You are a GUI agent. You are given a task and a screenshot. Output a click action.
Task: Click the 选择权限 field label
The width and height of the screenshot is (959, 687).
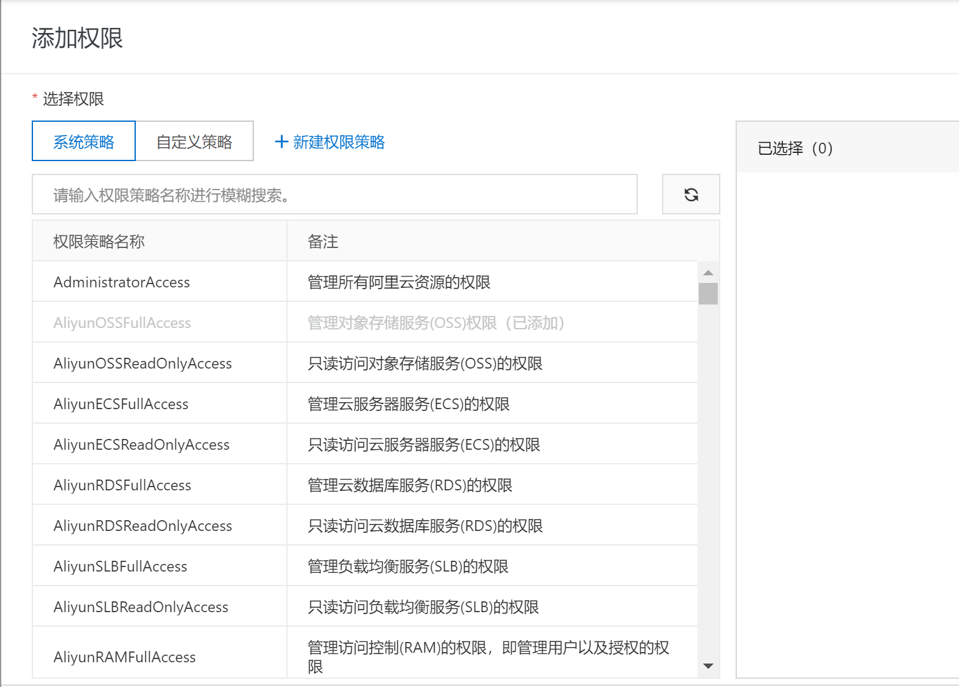[x=74, y=99]
